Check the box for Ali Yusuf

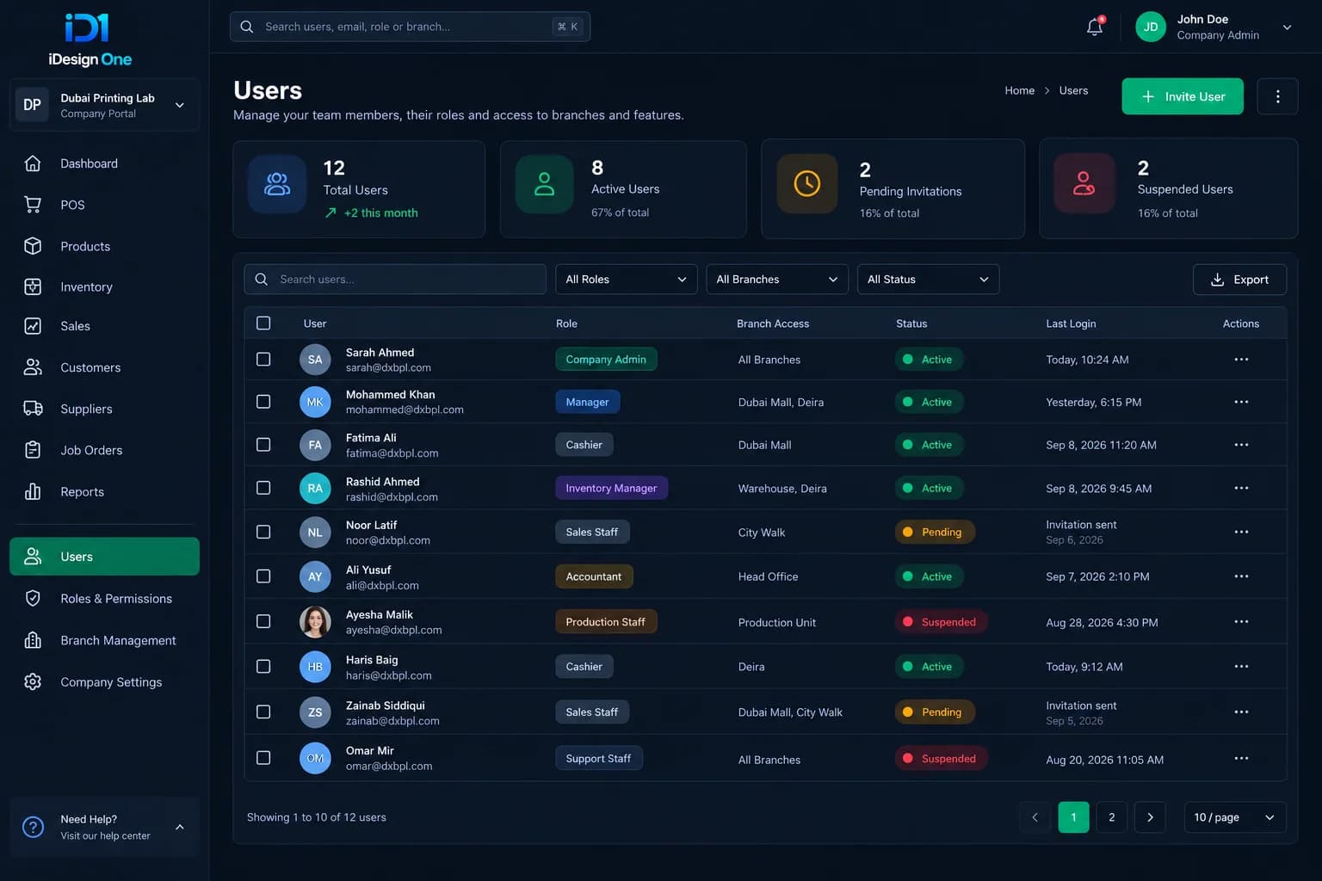coord(263,576)
